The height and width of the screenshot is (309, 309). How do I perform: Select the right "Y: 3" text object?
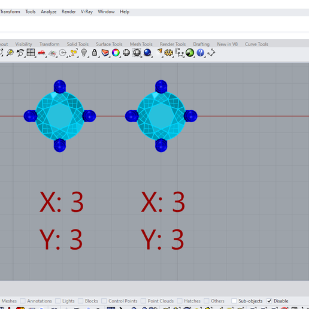[x=162, y=239]
